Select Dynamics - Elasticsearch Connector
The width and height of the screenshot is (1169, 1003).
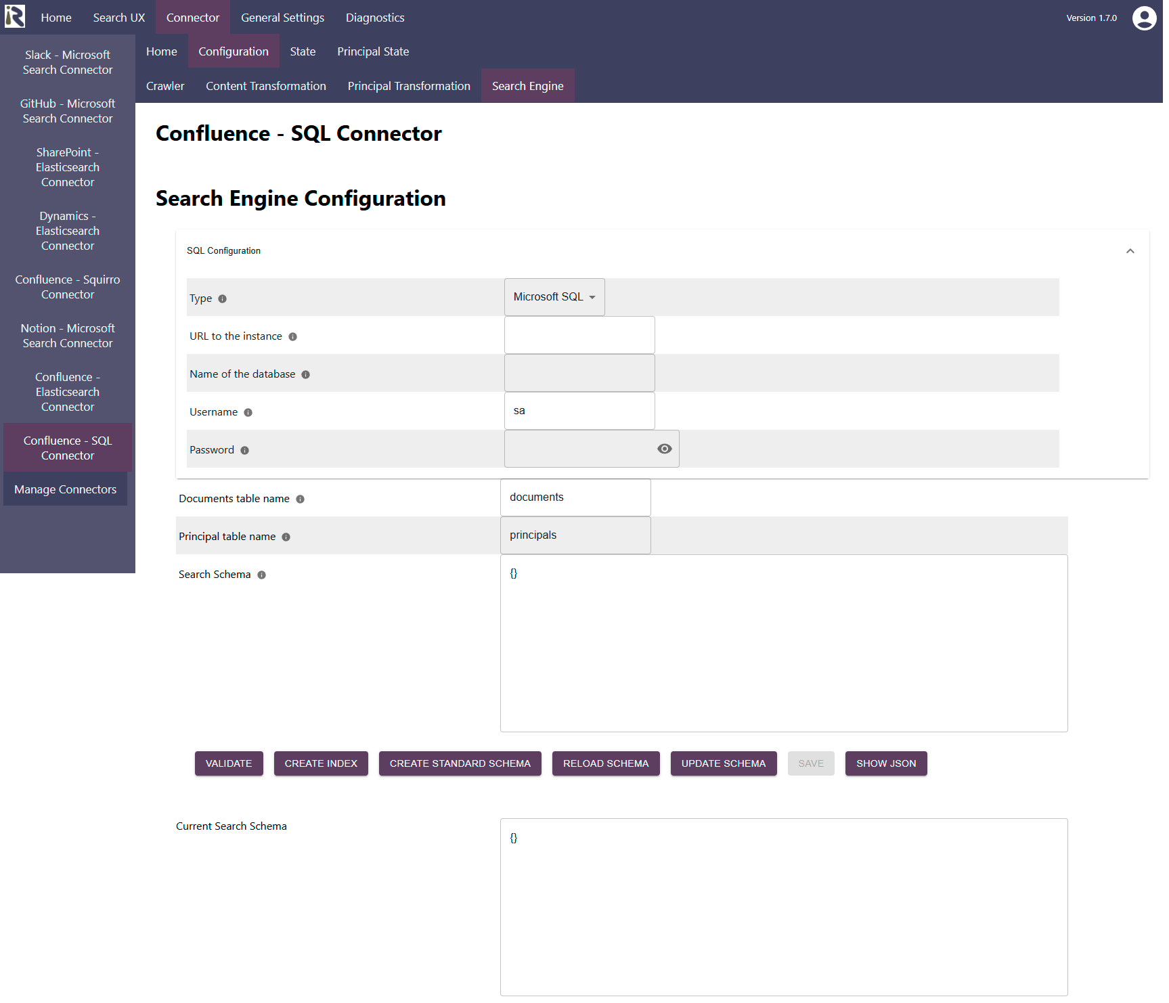pyautogui.click(x=68, y=232)
